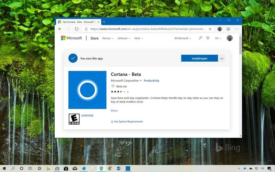The height and width of the screenshot is (172, 275).
Task: Open the browser profile avatar in the toolbar
Action: pyautogui.click(x=220, y=29)
